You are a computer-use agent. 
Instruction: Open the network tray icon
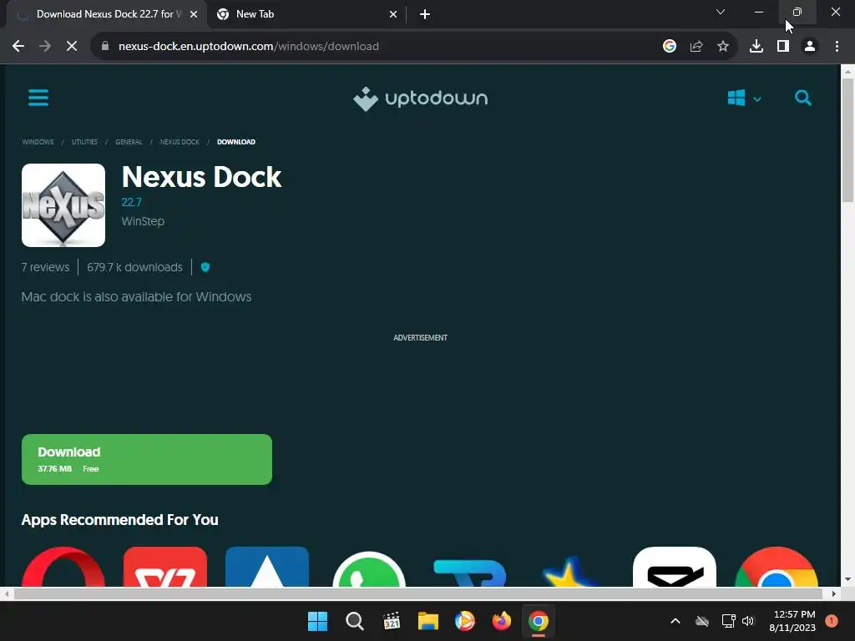[x=728, y=621]
